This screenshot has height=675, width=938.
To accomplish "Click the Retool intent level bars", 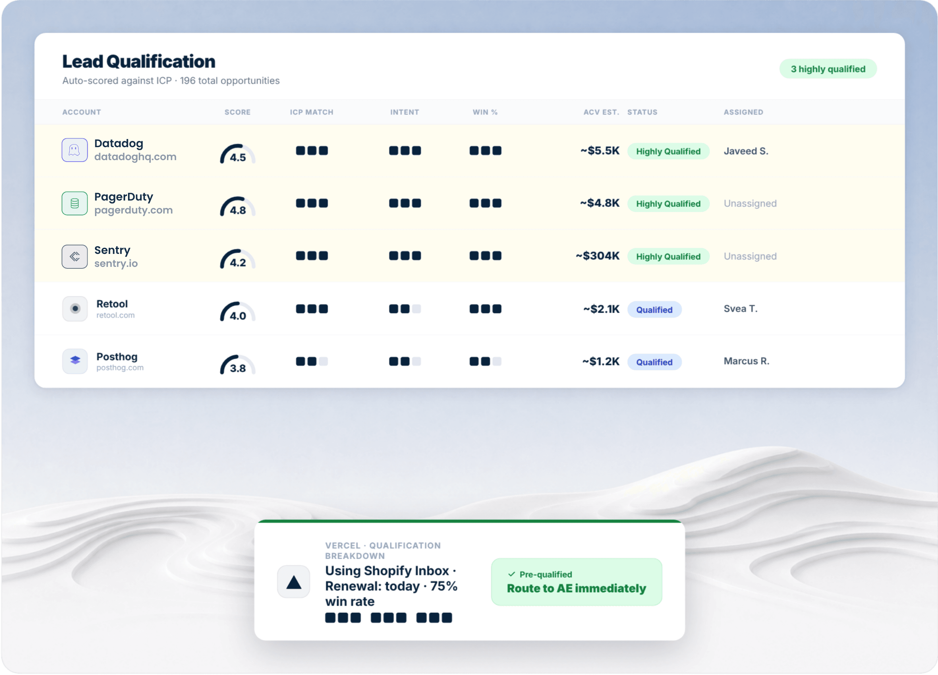I will click(x=405, y=308).
